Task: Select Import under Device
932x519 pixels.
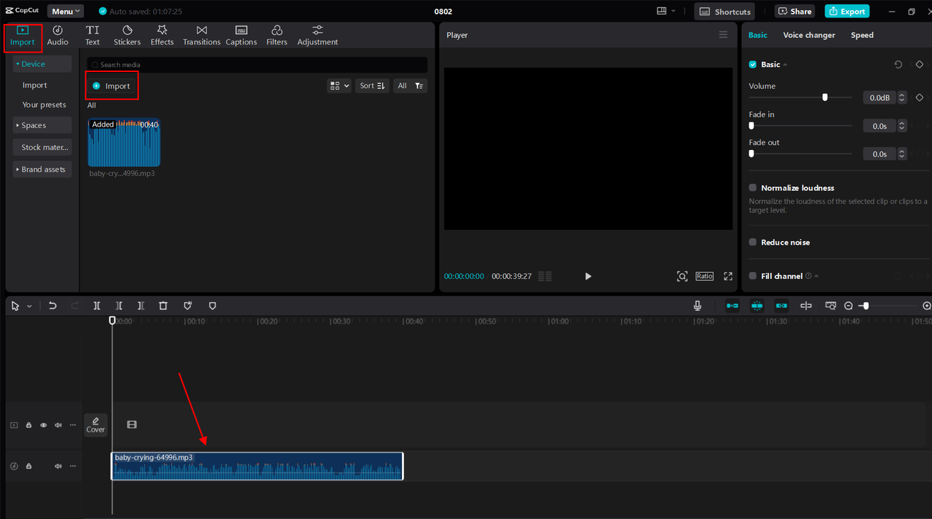Action: tap(34, 85)
